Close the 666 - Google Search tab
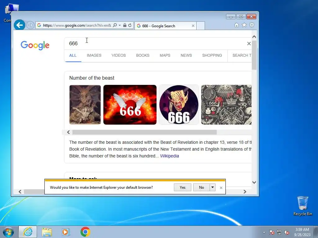 [193, 26]
